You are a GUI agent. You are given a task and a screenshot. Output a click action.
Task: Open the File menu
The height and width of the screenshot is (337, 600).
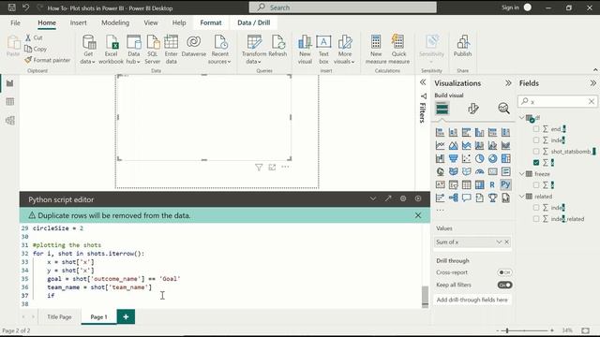coord(15,22)
